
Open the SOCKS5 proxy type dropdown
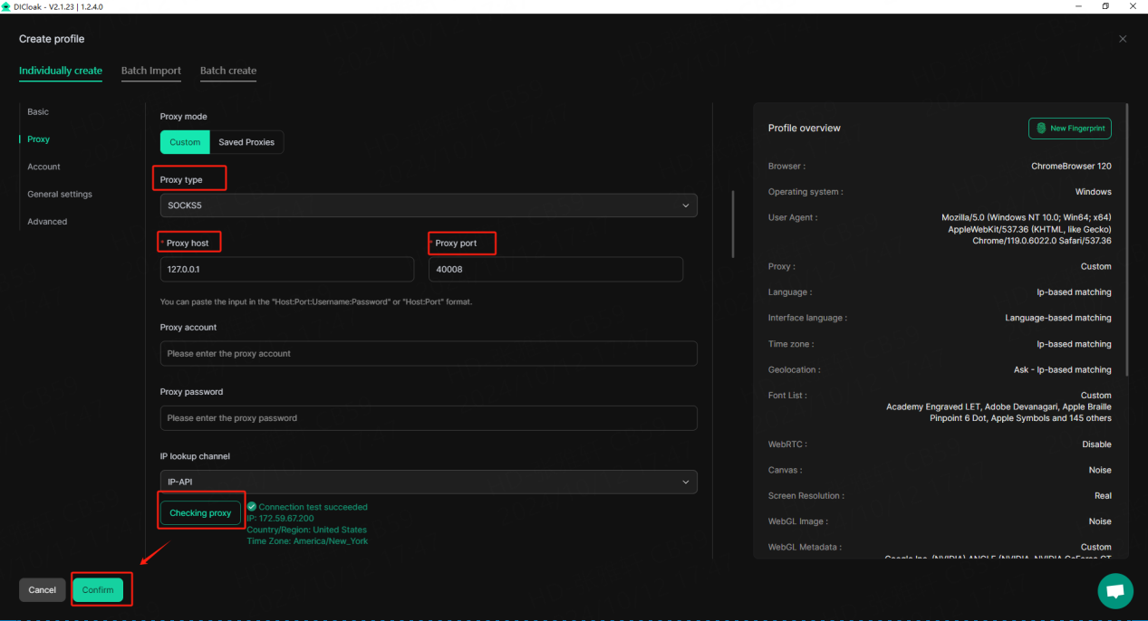(428, 205)
